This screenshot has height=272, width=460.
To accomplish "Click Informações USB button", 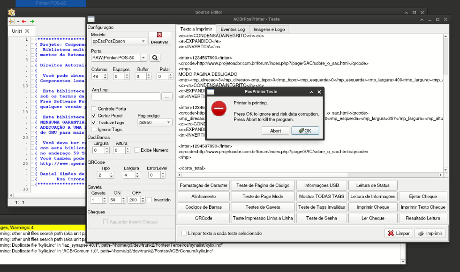I will pyautogui.click(x=322, y=185).
